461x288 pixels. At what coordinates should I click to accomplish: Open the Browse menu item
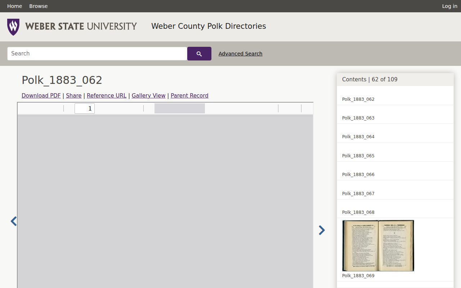coord(39,6)
